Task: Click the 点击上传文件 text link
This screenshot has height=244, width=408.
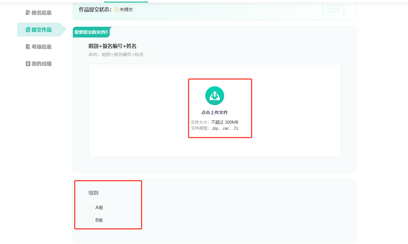Action: tap(214, 112)
